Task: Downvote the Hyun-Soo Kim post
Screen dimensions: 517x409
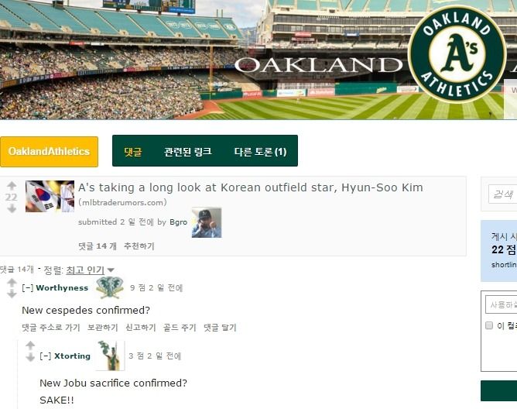Action: (x=12, y=208)
